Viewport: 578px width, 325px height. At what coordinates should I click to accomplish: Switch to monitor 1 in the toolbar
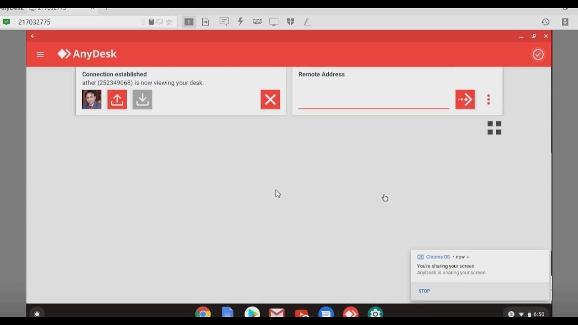(189, 22)
